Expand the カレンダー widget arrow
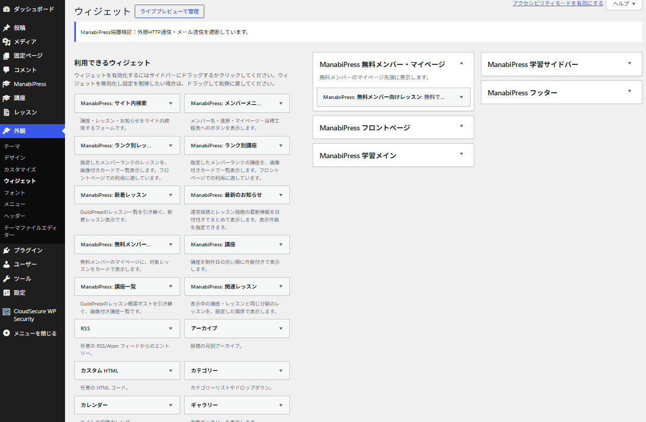The width and height of the screenshot is (646, 422). [171, 405]
